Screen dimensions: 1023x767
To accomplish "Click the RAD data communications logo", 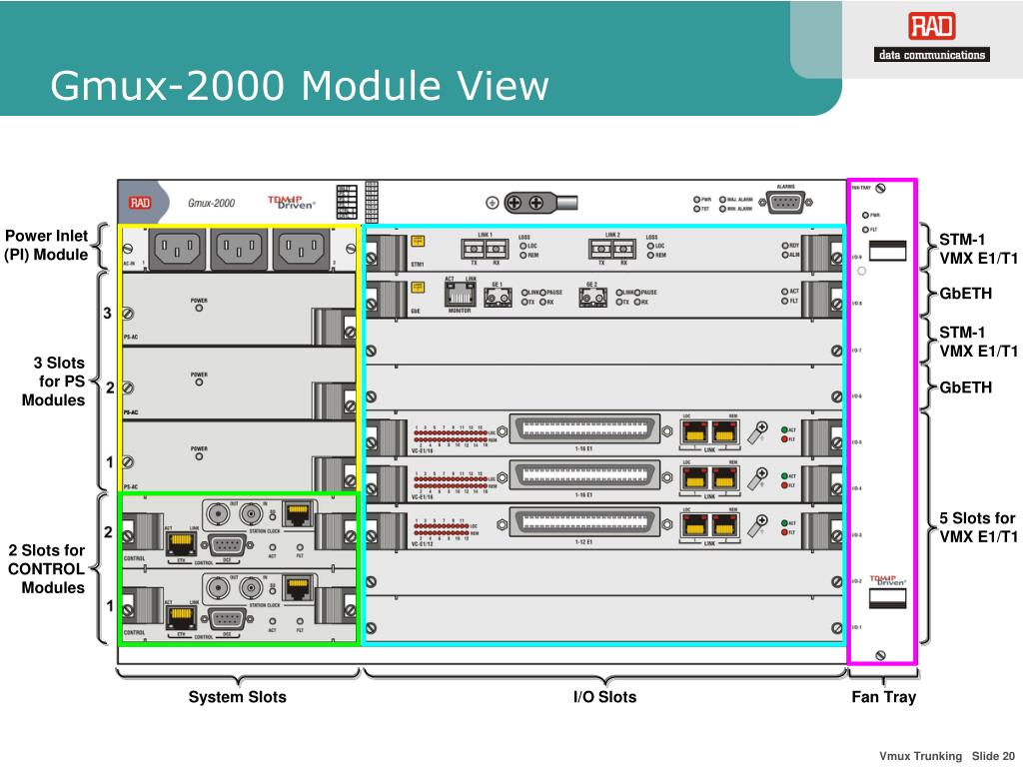I will 932,38.
